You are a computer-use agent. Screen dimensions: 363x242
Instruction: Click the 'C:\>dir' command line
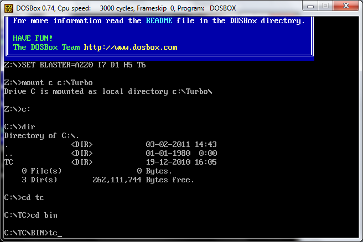[x=20, y=127]
